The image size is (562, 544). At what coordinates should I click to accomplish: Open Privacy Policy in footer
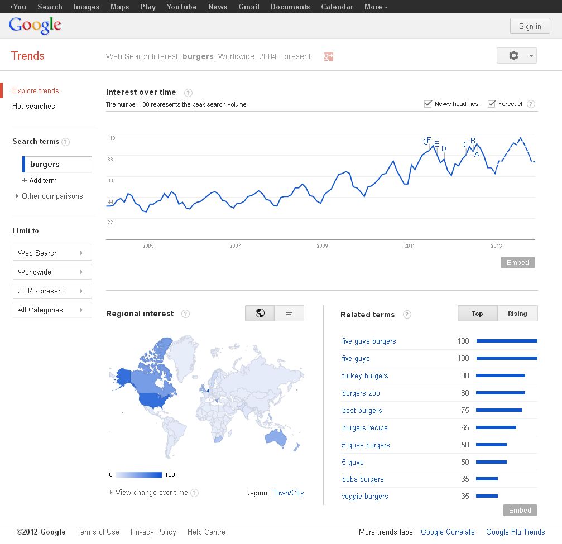[153, 532]
